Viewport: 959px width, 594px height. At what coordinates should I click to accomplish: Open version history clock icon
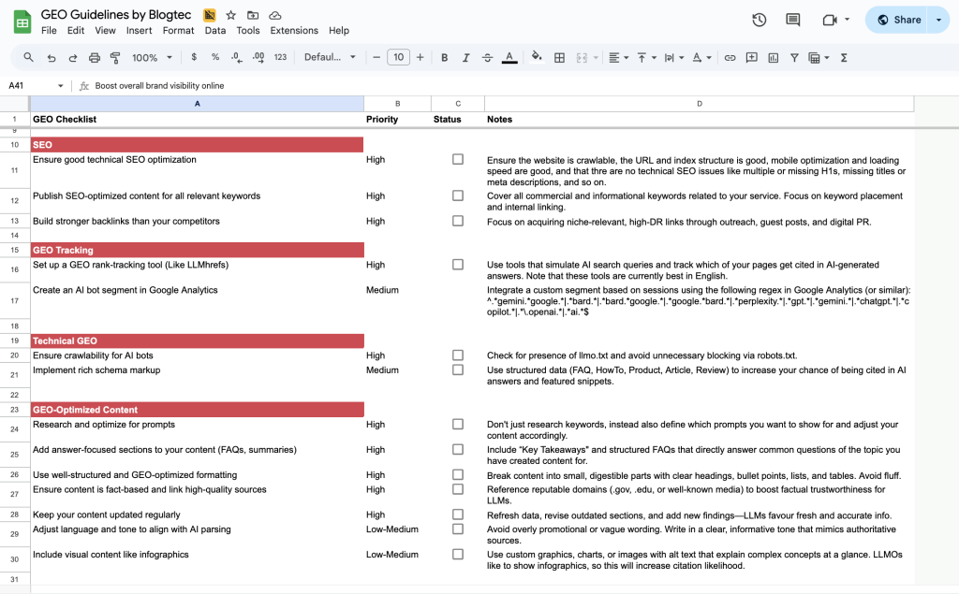pyautogui.click(x=759, y=20)
